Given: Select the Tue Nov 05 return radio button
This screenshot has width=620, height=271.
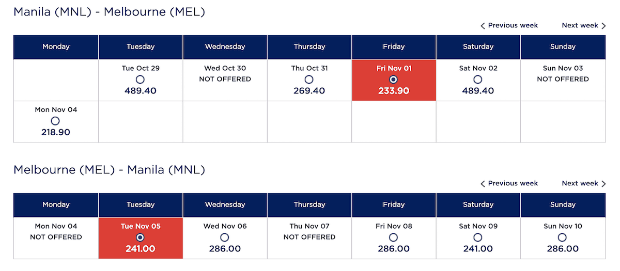Looking at the screenshot, I should [140, 237].
